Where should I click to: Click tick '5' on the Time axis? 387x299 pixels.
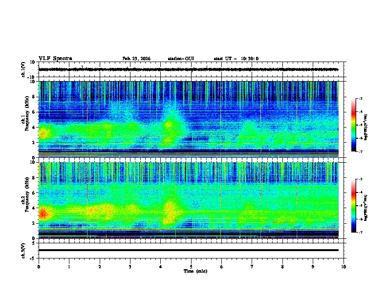pyautogui.click(x=191, y=267)
